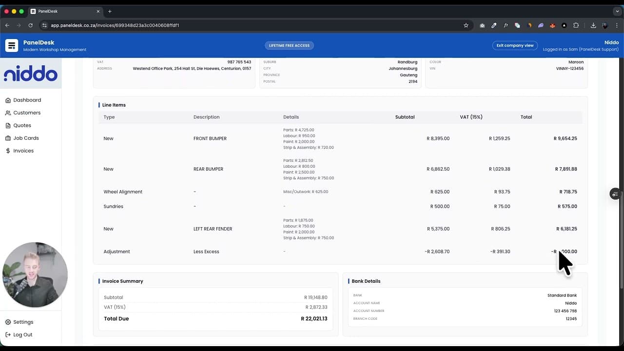
Task: Open the browser downloads icon
Action: click(x=593, y=25)
